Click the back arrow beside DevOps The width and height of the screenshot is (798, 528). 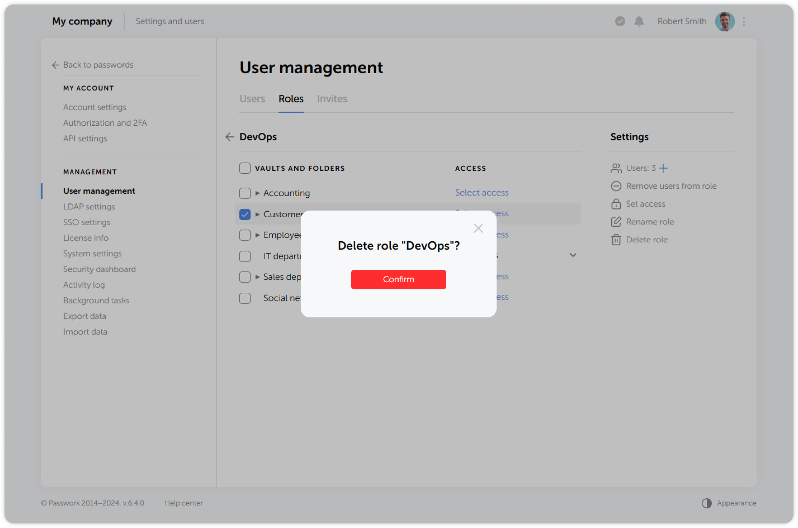[230, 137]
